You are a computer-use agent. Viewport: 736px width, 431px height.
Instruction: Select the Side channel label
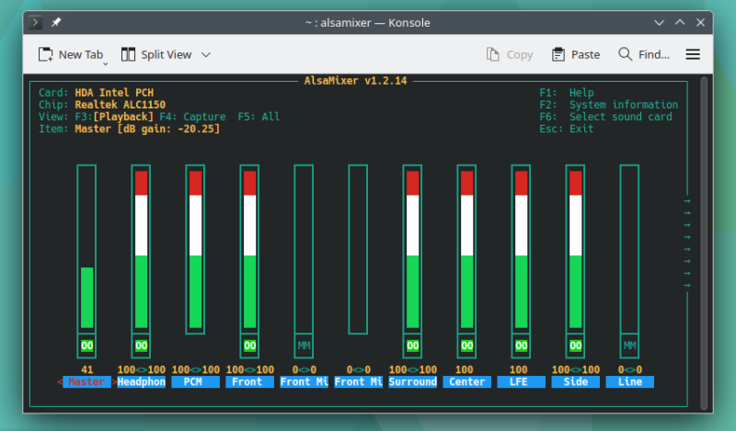click(x=576, y=381)
